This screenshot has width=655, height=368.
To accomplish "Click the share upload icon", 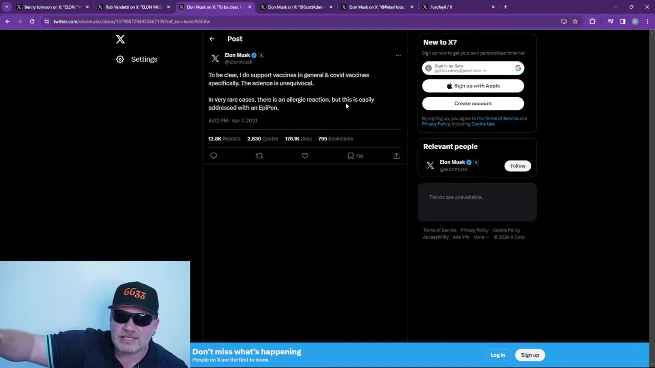I will pos(396,156).
